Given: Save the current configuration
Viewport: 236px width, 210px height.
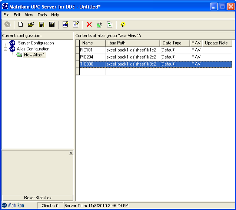Looking at the screenshot, I should (x=41, y=24).
